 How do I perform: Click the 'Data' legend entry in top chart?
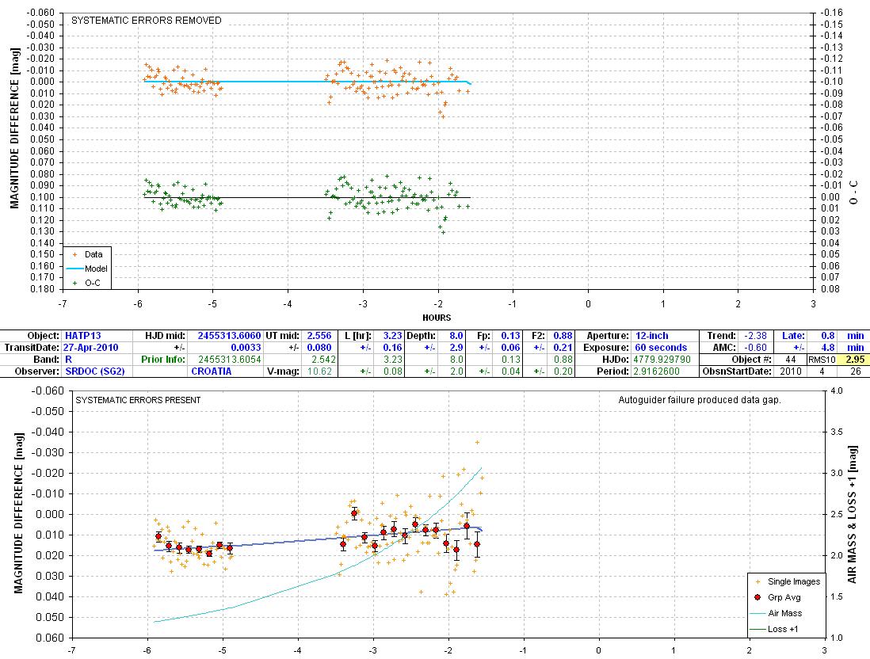88,254
